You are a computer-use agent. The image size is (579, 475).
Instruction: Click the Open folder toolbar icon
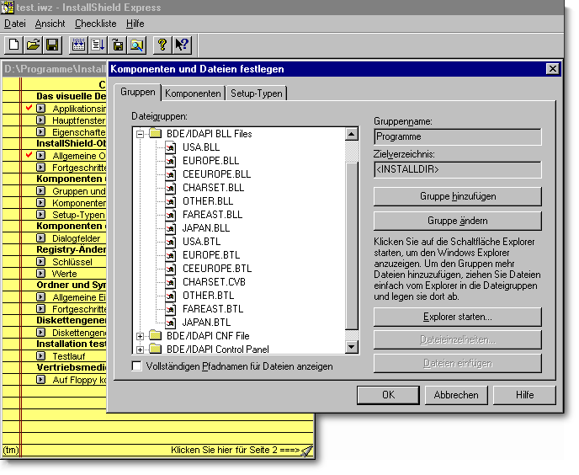(x=34, y=45)
